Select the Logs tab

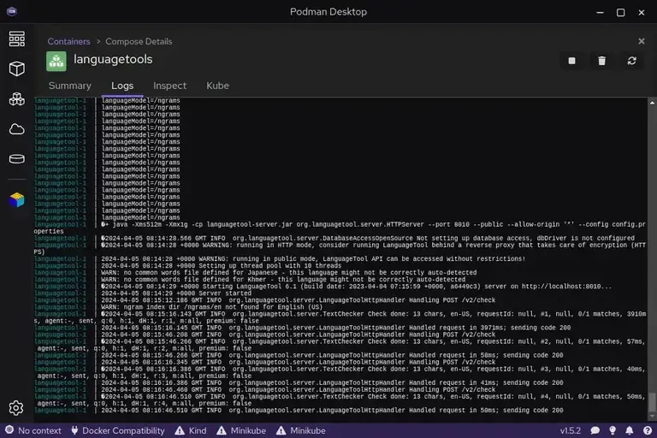[x=122, y=86]
